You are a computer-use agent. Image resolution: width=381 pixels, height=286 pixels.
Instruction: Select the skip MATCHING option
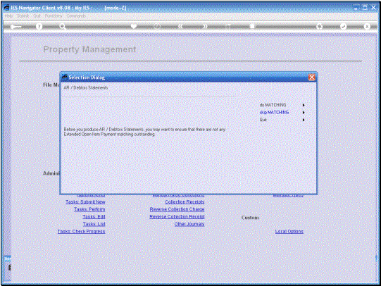[x=274, y=112]
